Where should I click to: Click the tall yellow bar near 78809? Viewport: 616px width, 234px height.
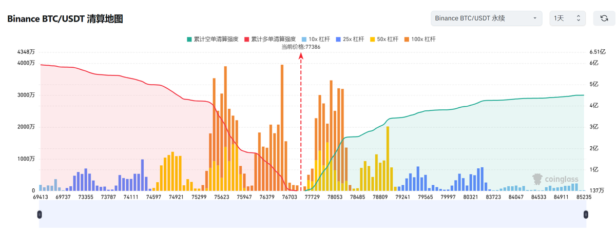388,159
